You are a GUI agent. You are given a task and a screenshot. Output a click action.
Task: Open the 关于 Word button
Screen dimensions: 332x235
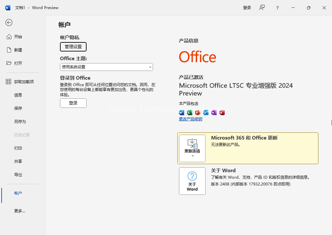(192, 181)
